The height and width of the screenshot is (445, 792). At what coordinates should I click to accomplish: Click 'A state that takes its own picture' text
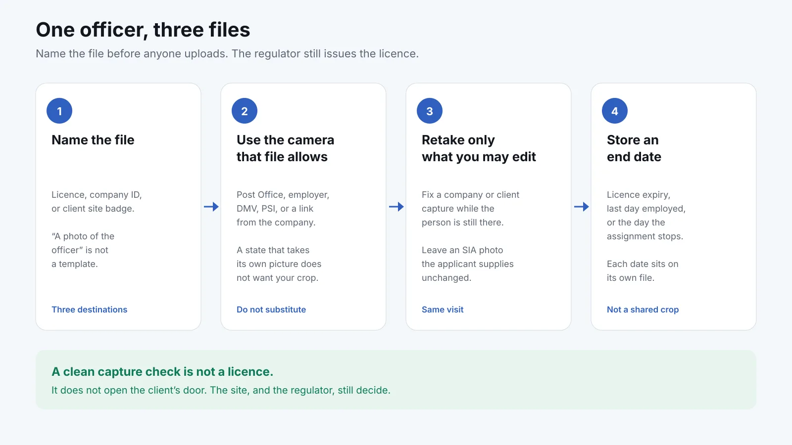279,264
